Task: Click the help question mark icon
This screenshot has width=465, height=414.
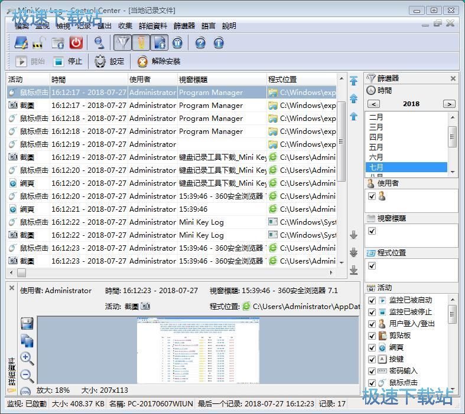Action: 200,42
